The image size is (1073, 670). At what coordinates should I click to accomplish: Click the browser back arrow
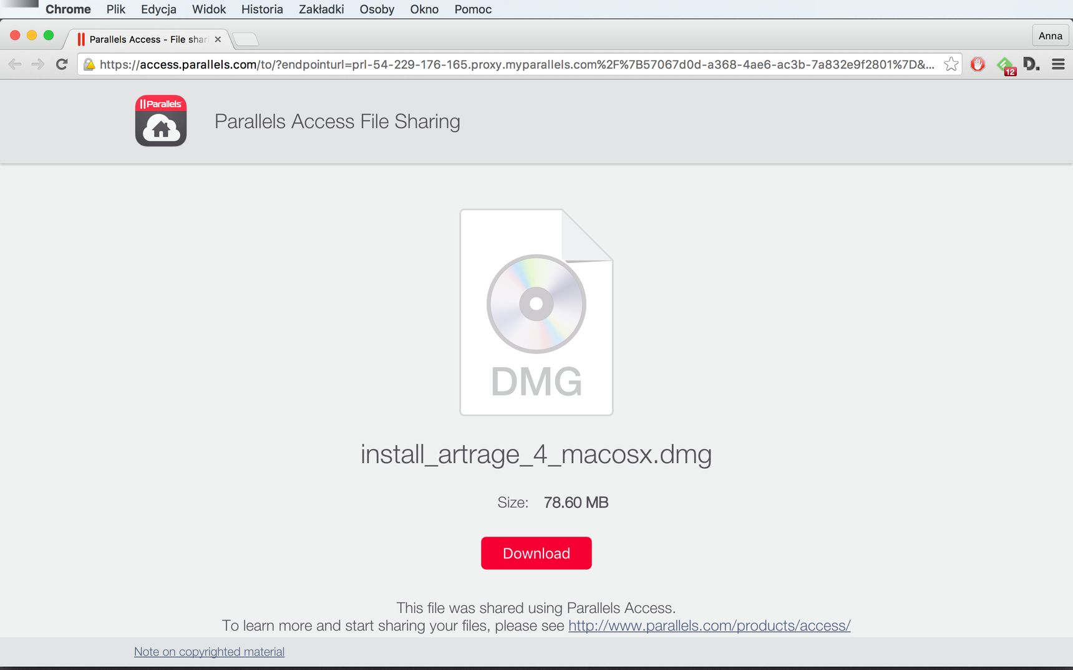pyautogui.click(x=15, y=64)
